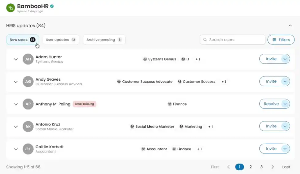Click the +1 tag in Caitlin Korbett's row
The height and width of the screenshot is (174, 300).
coord(199,149)
